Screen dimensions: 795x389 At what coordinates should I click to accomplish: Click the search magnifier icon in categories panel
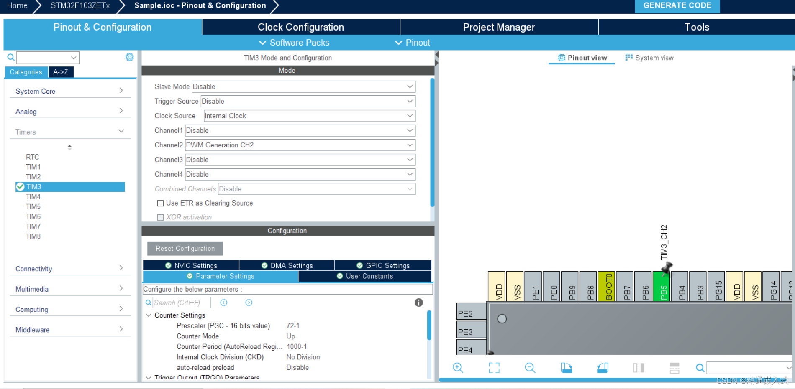coord(11,57)
